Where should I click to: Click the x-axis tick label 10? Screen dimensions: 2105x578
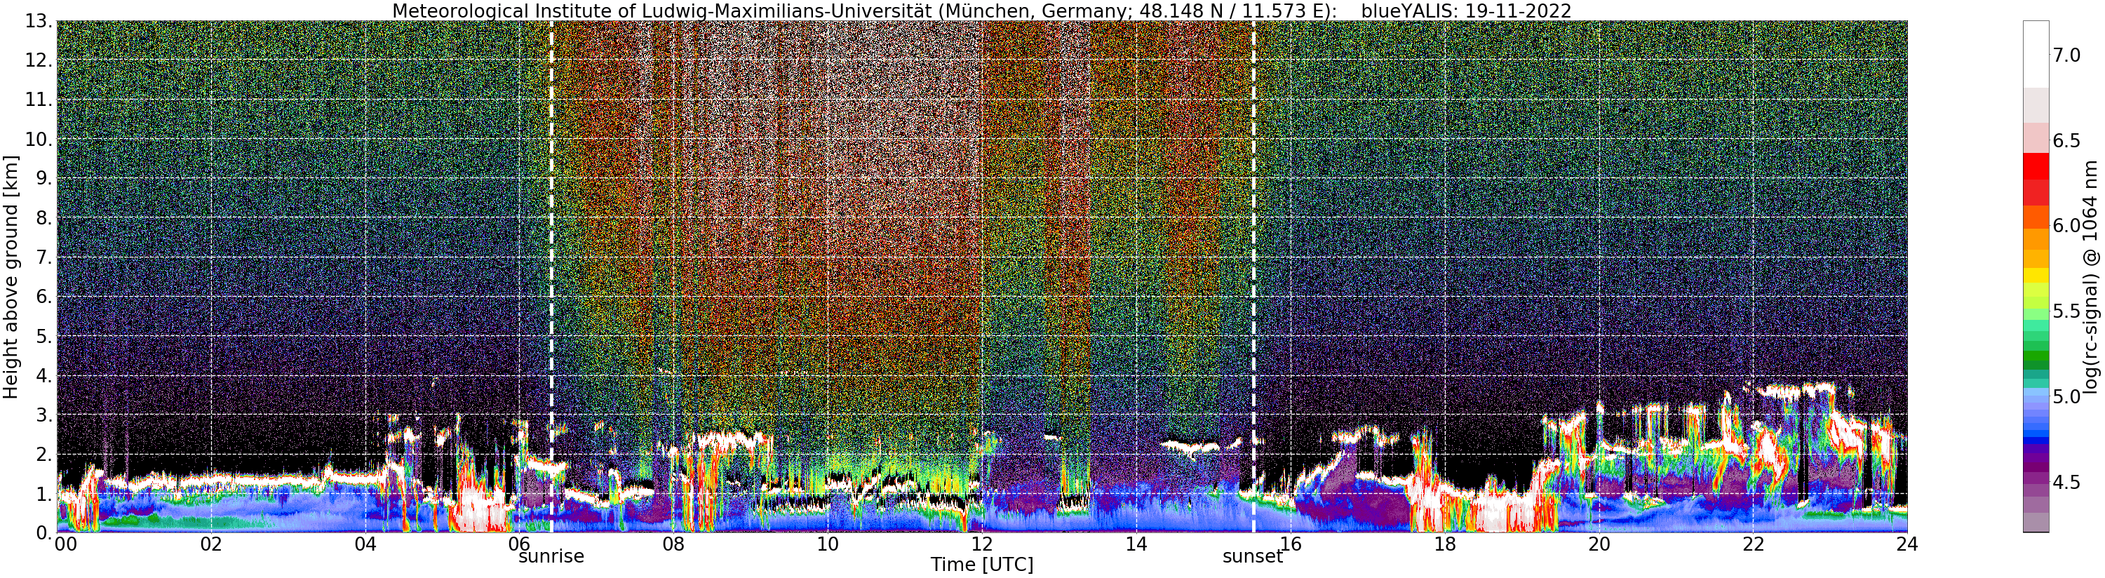point(828,544)
